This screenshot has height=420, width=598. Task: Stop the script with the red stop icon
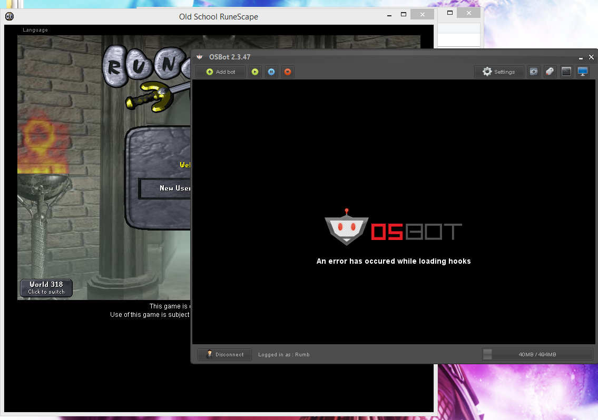(x=288, y=72)
